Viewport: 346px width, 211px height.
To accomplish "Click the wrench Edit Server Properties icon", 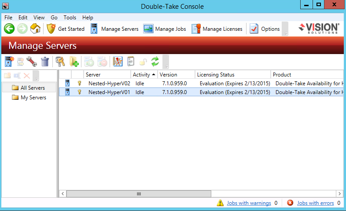I will 32,62.
